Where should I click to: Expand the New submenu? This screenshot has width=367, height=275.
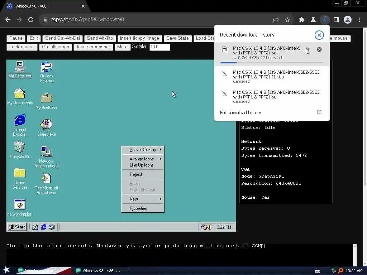[x=143, y=199]
